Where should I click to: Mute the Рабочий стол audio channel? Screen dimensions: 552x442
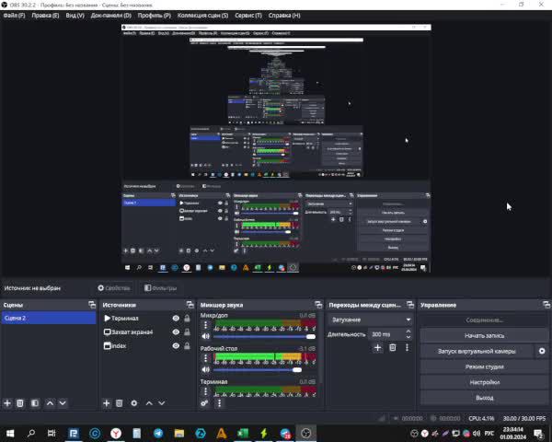(205, 369)
